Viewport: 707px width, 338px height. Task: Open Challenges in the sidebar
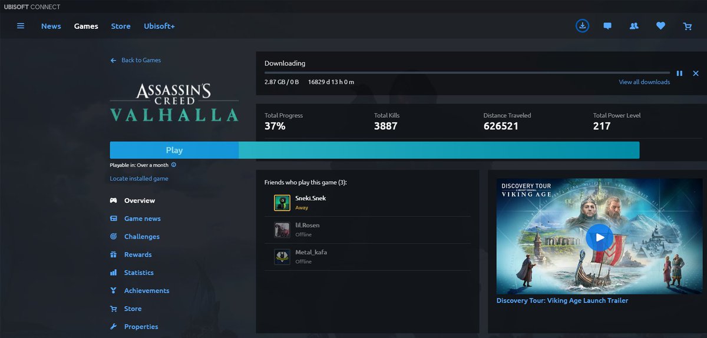pyautogui.click(x=134, y=237)
